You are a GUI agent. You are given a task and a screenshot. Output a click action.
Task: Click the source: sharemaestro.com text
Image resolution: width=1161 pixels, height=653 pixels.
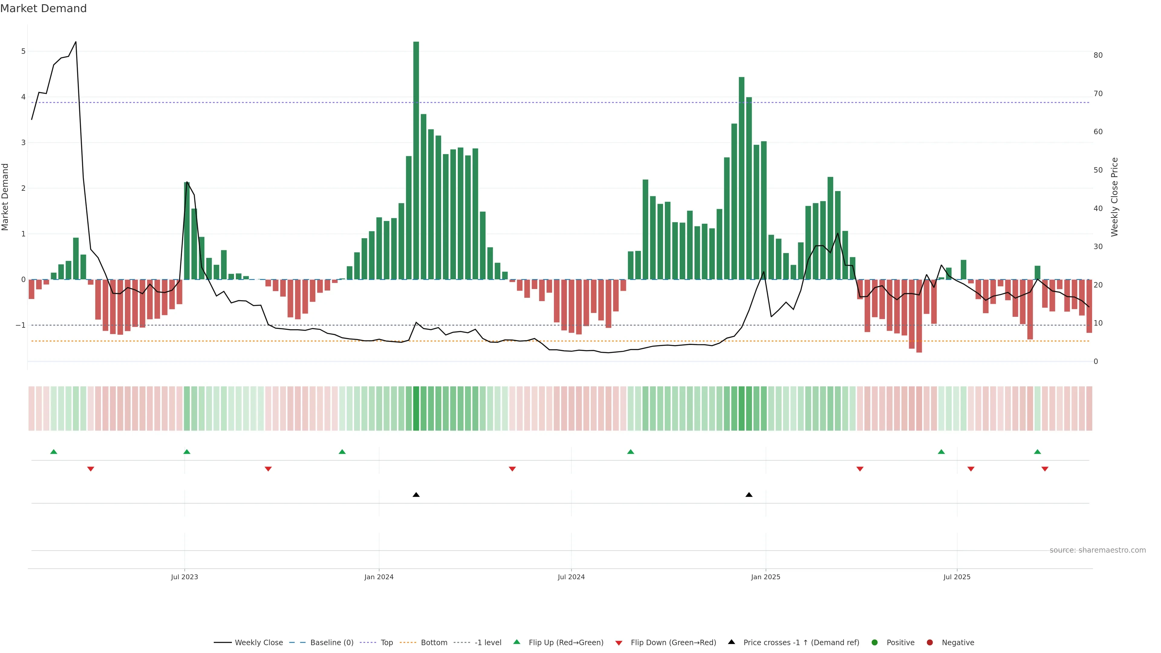(1098, 550)
